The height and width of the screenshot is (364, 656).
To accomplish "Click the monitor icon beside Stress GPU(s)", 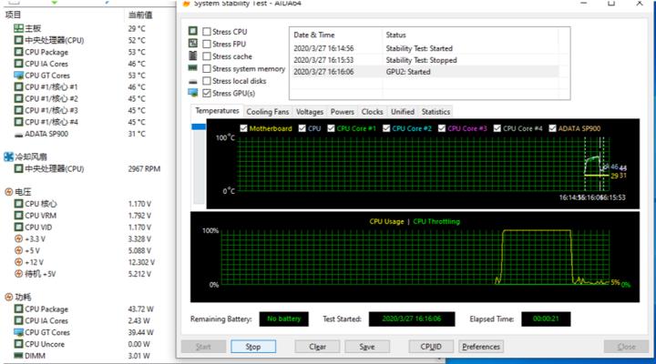I will pos(192,93).
